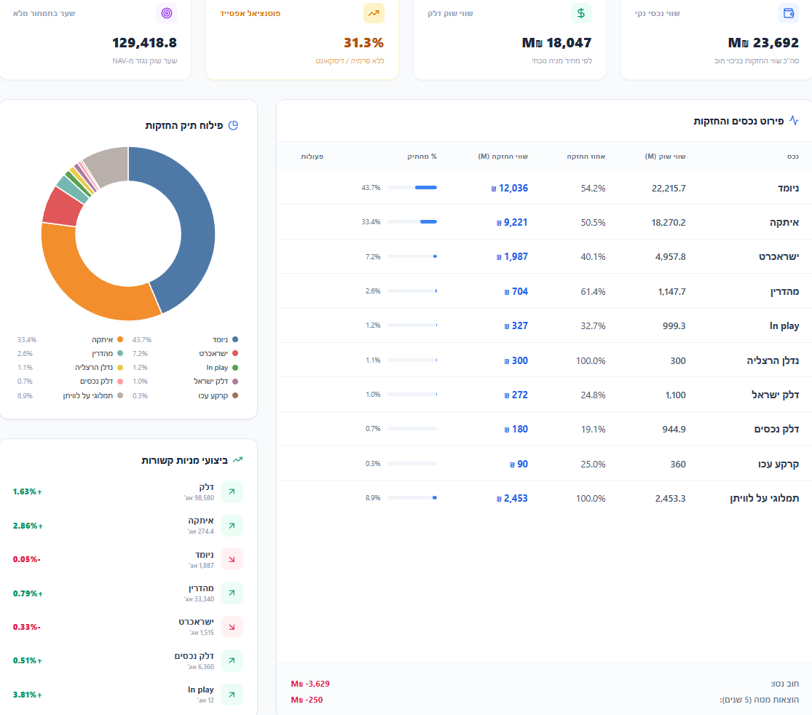Click the % מהתיק column header

[x=422, y=157]
